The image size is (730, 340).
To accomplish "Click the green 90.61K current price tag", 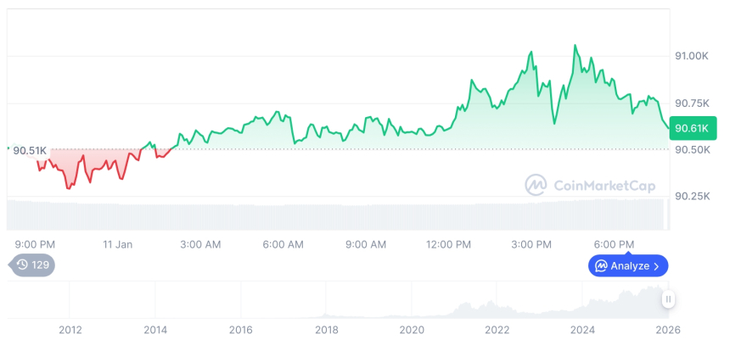I will tap(693, 128).
